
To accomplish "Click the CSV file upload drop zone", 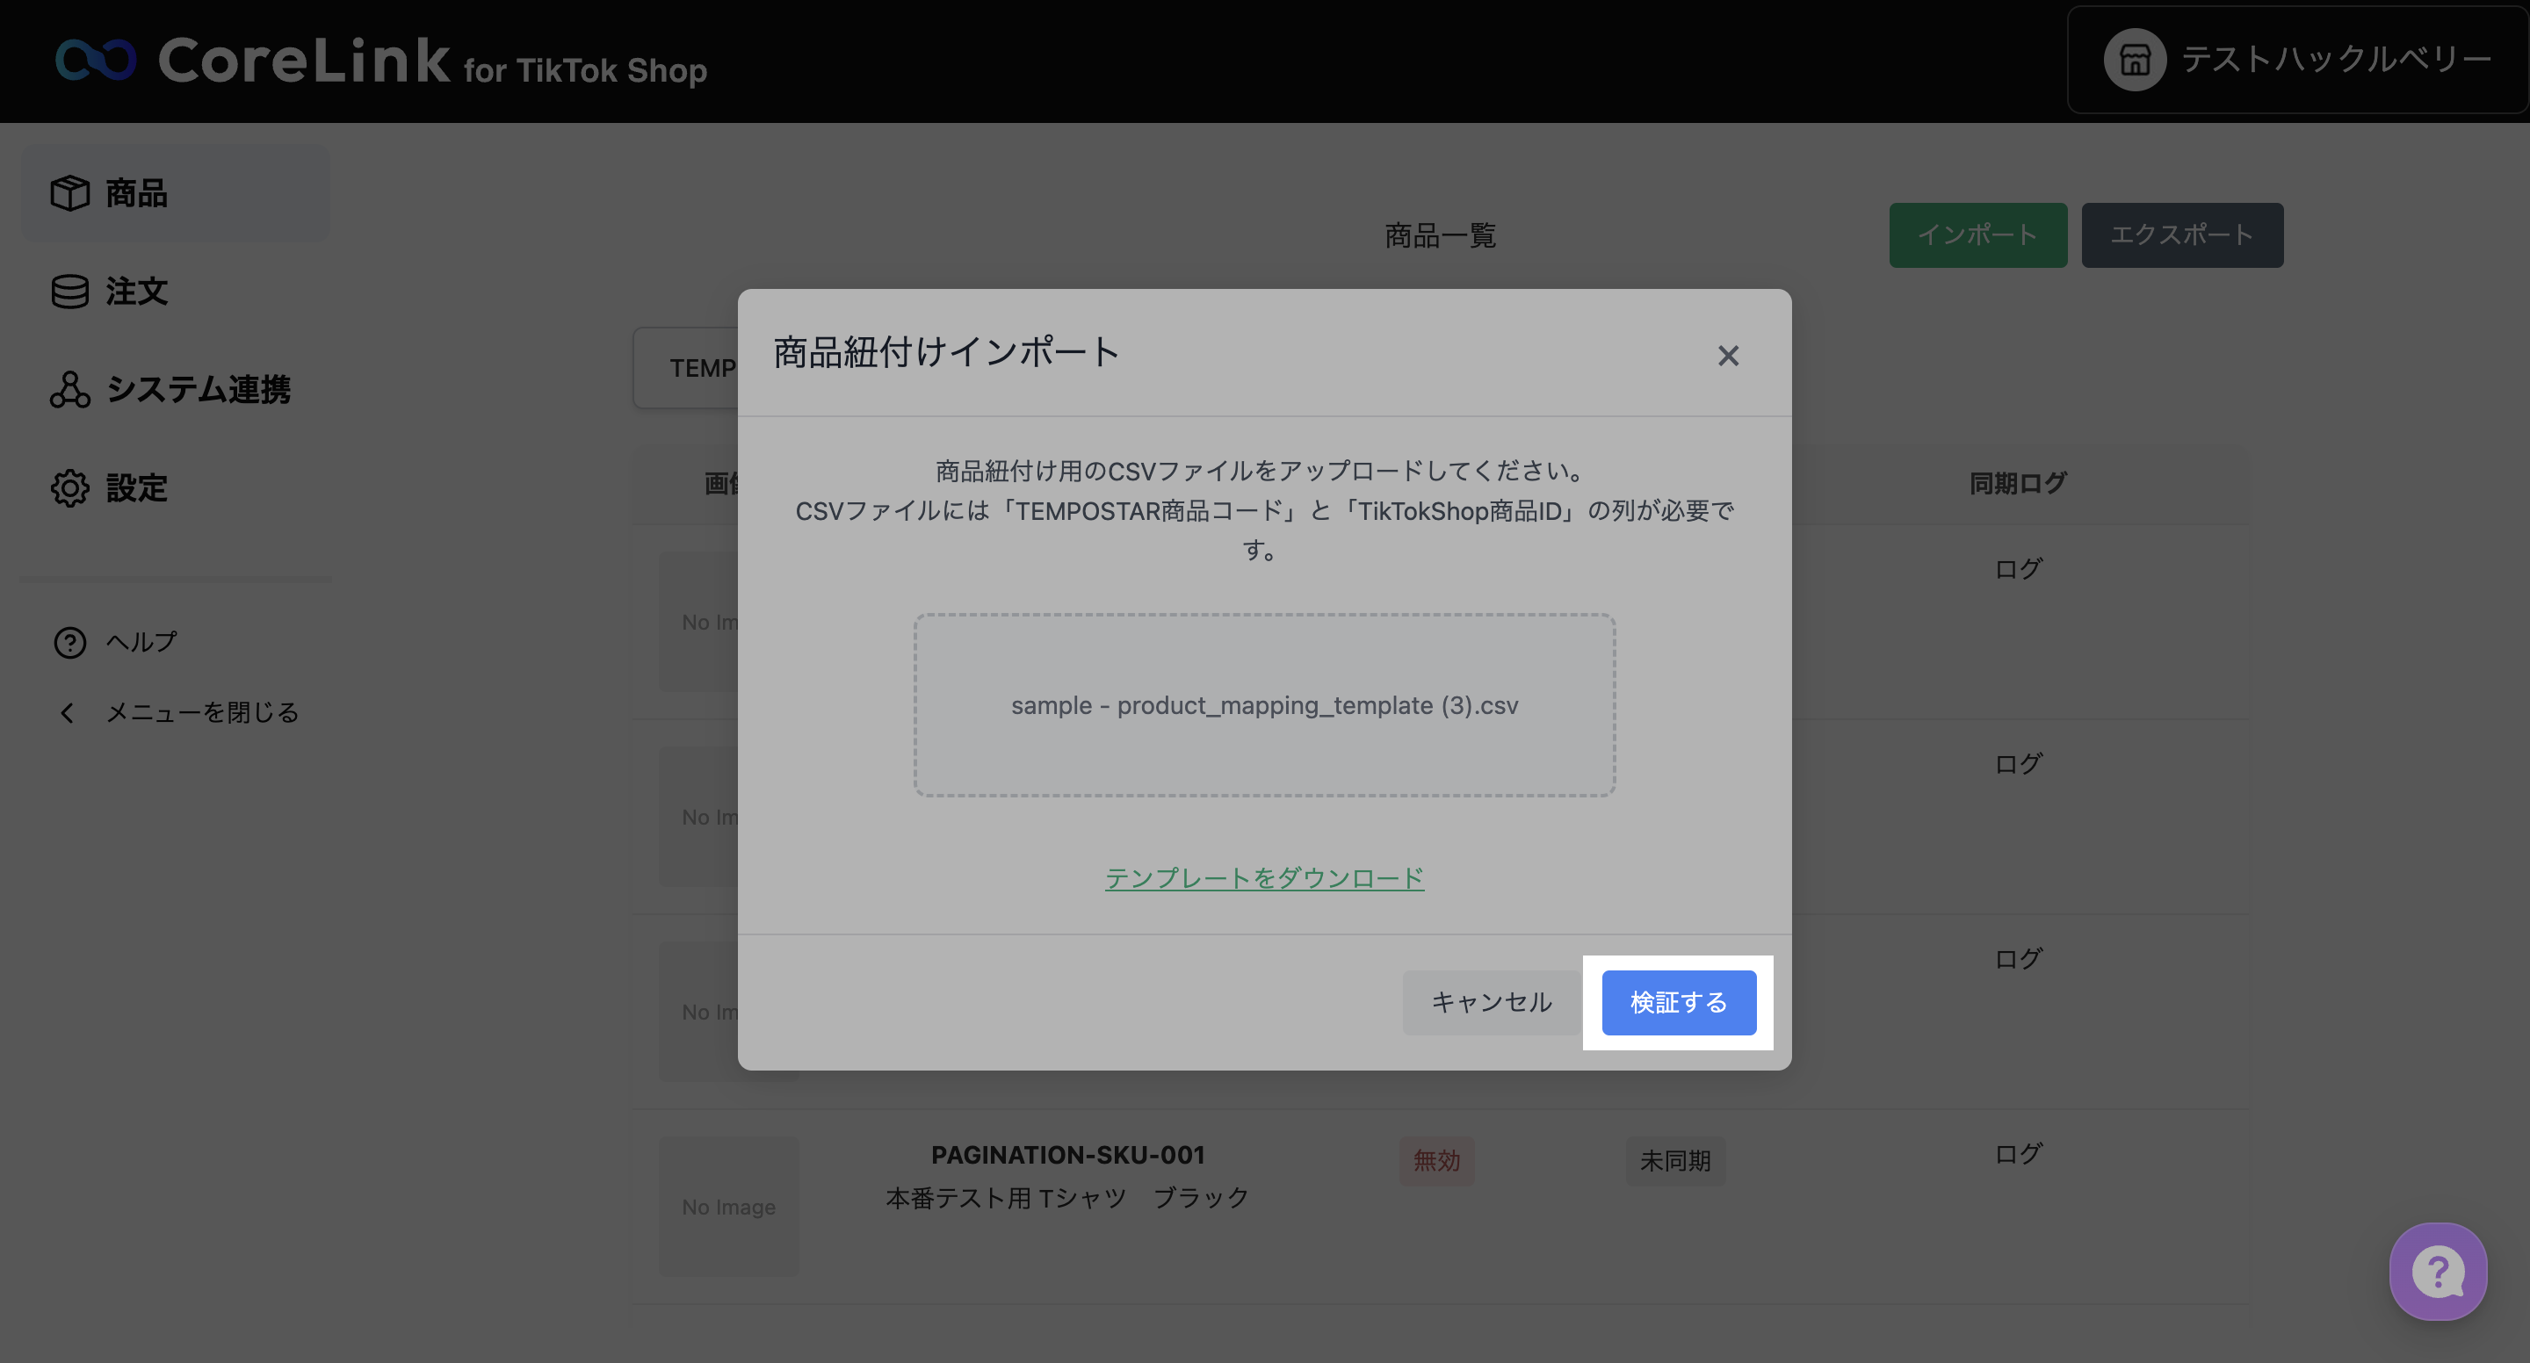I will coord(1264,705).
